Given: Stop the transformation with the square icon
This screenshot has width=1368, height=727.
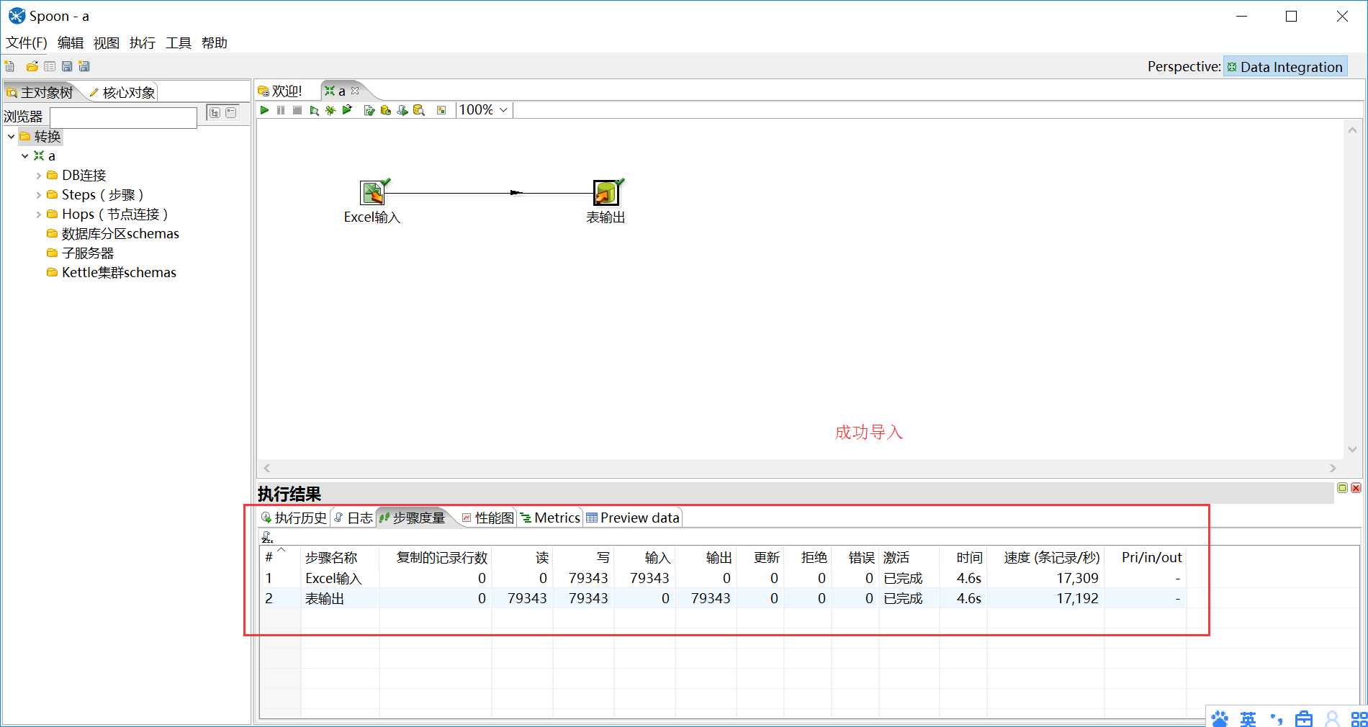Looking at the screenshot, I should [x=297, y=110].
